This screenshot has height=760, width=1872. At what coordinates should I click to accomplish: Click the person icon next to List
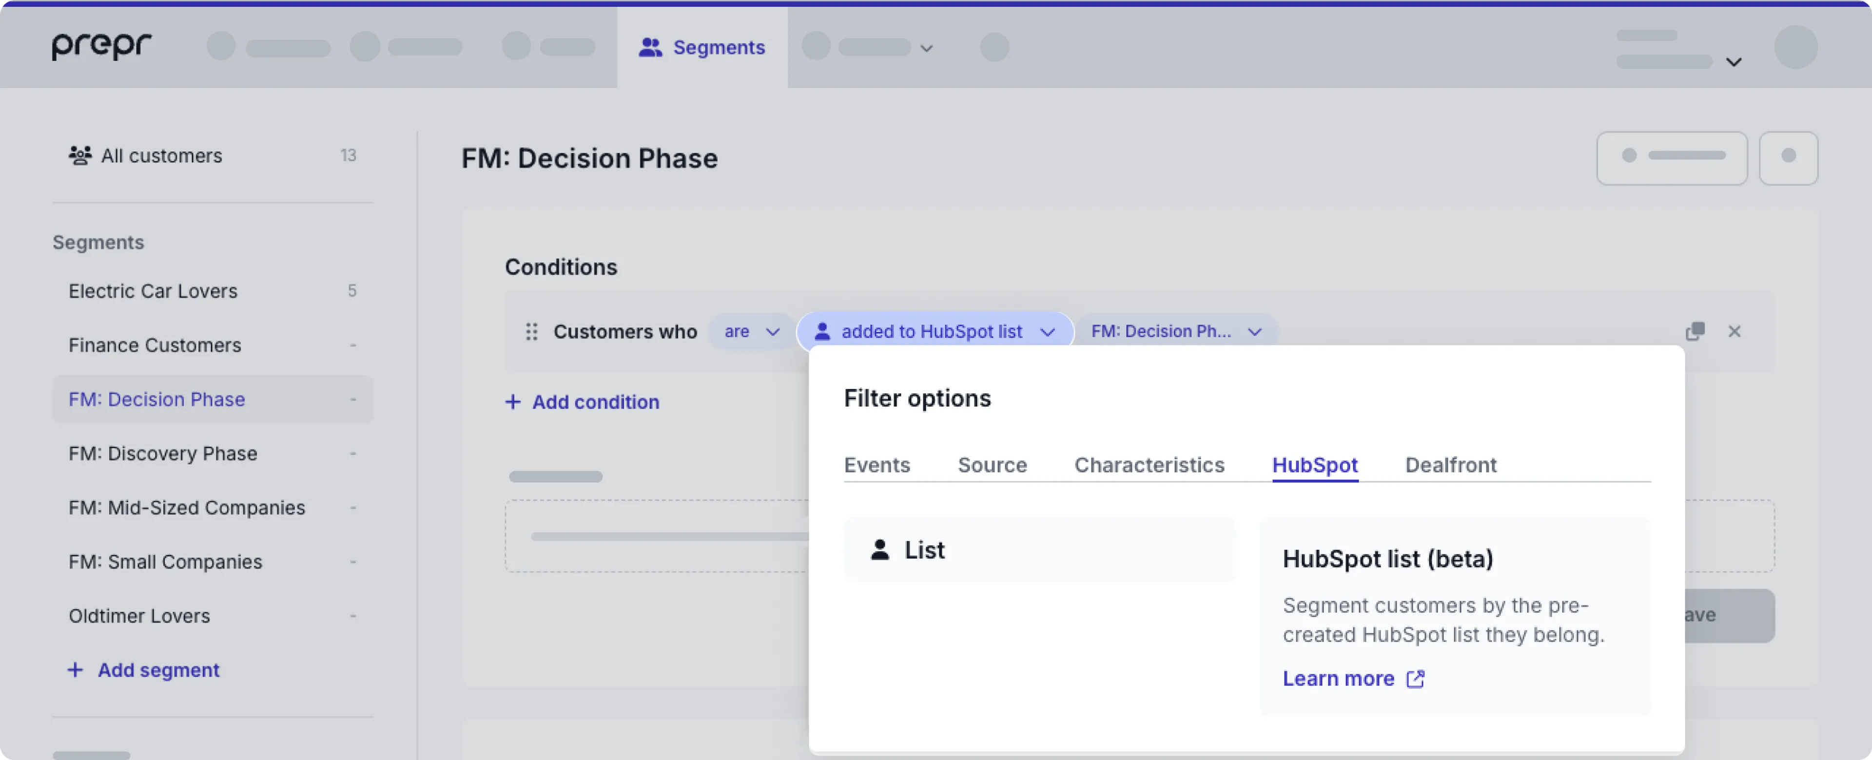pos(880,550)
